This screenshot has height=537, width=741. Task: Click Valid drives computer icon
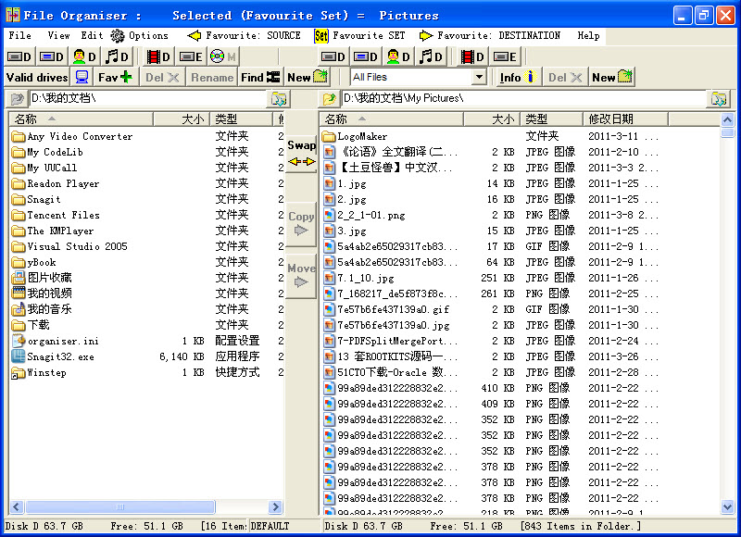point(82,77)
